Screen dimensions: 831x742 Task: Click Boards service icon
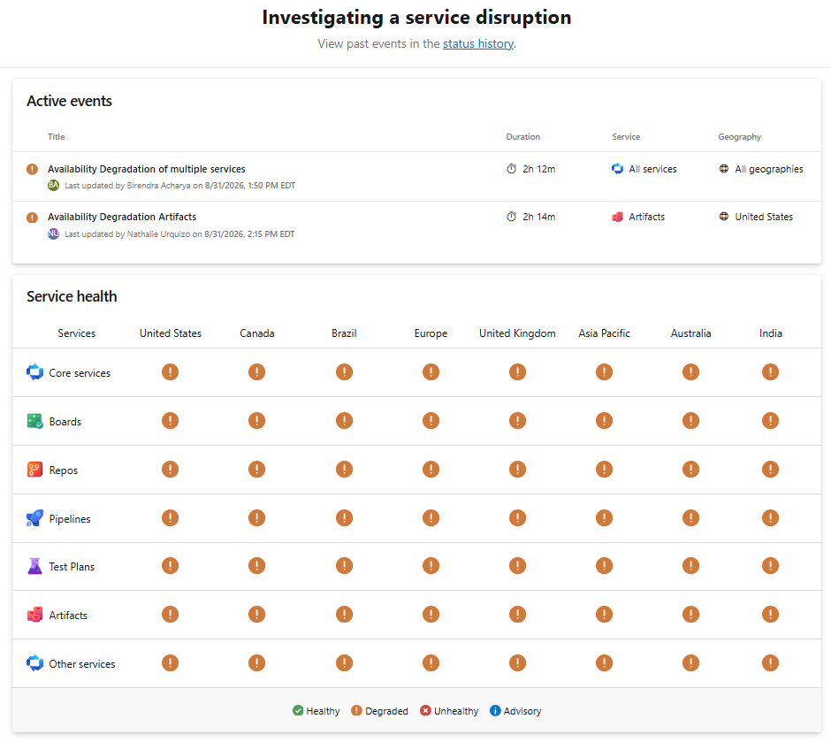[x=35, y=421]
